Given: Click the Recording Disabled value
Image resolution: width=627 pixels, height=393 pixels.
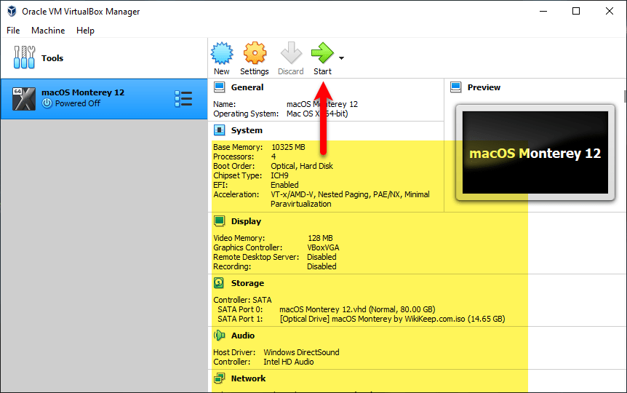Looking at the screenshot, I should (322, 266).
